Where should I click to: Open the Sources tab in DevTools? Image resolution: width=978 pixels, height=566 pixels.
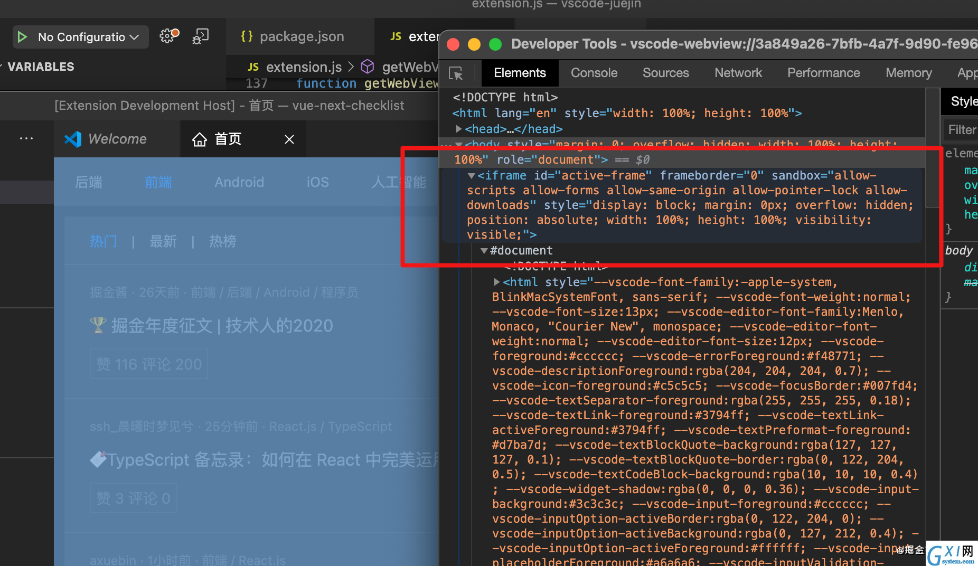point(665,73)
